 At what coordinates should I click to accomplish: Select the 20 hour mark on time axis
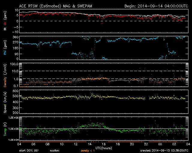coord(132,144)
